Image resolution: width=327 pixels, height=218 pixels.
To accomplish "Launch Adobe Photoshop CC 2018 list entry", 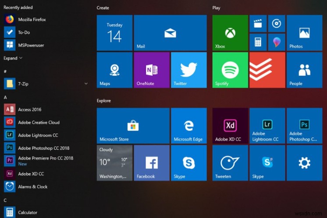I will click(x=46, y=148).
